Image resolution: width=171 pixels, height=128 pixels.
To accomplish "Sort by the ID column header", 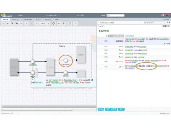I will (107, 36).
